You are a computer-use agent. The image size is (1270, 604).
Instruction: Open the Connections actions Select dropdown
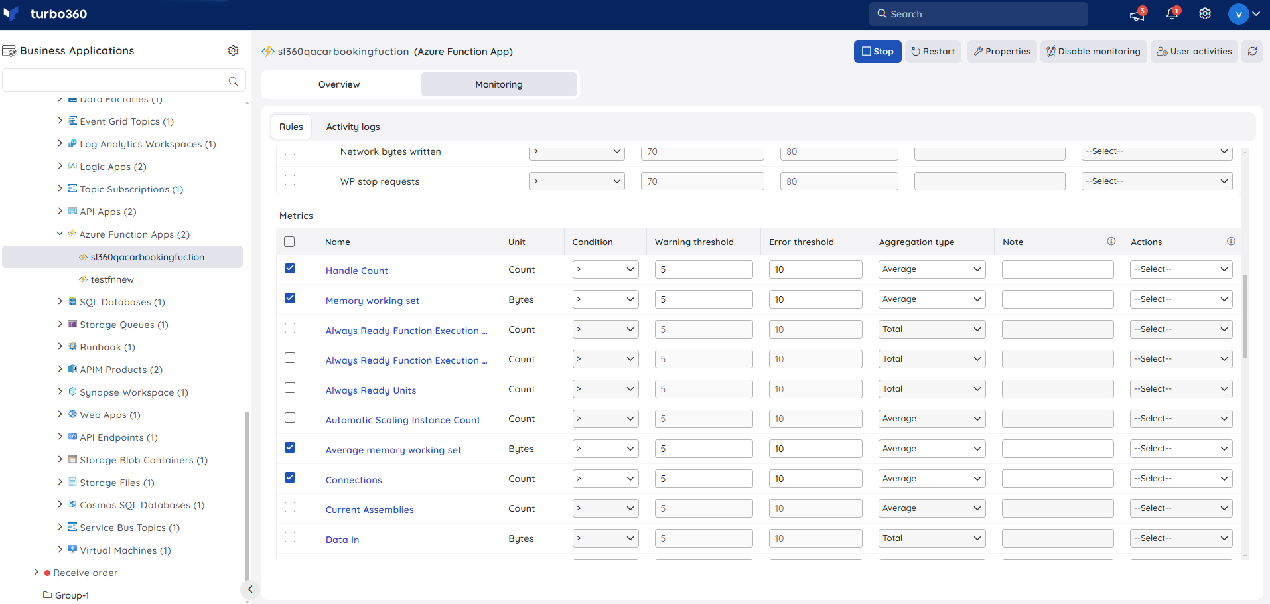pyautogui.click(x=1181, y=479)
